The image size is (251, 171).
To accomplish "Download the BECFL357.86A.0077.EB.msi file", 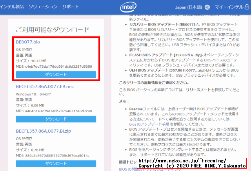I will pos(56,119).
